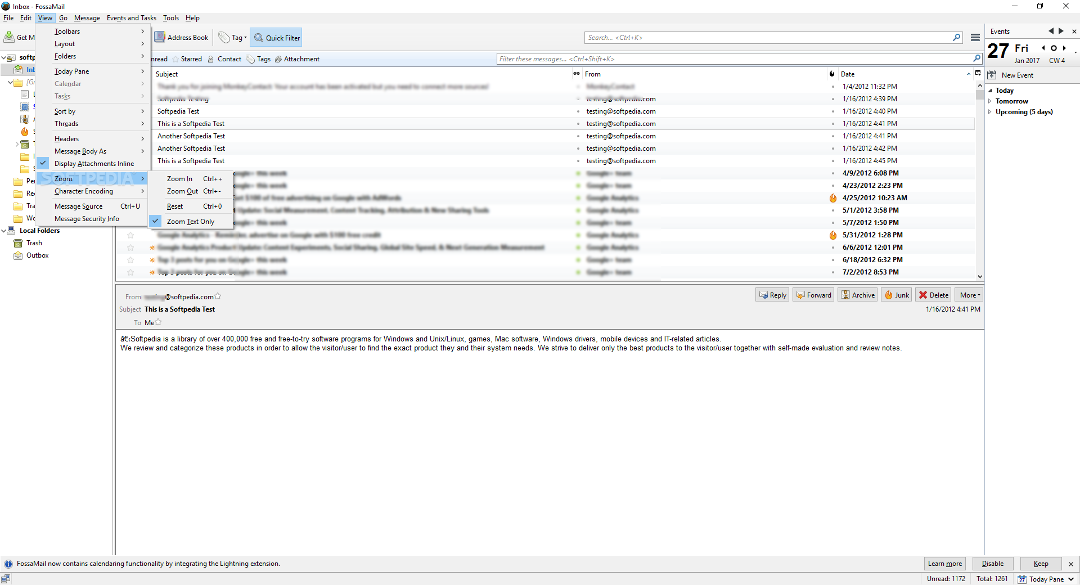
Task: Open the Threads submenu
Action: pyautogui.click(x=93, y=124)
